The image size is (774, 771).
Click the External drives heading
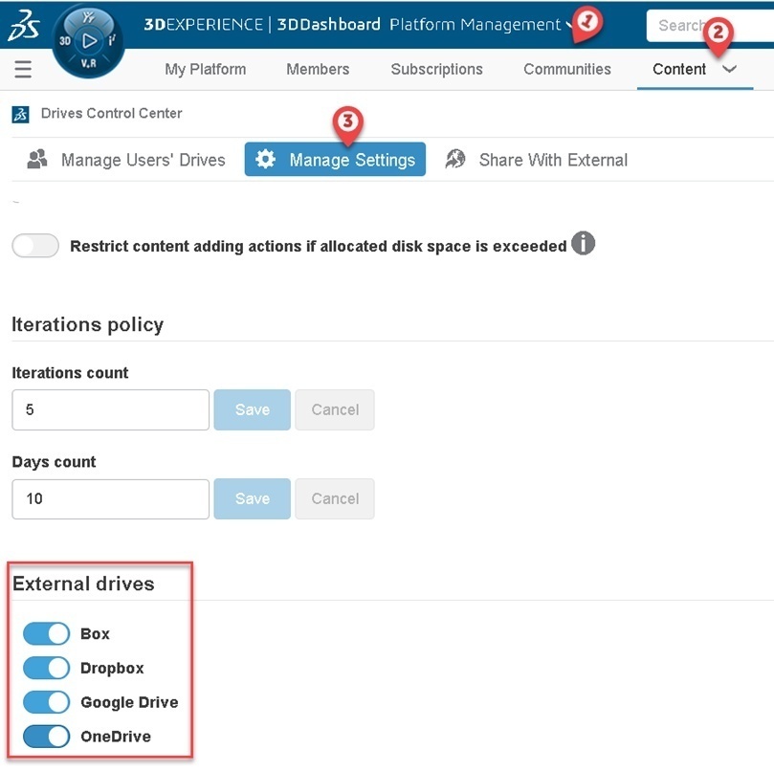click(83, 584)
